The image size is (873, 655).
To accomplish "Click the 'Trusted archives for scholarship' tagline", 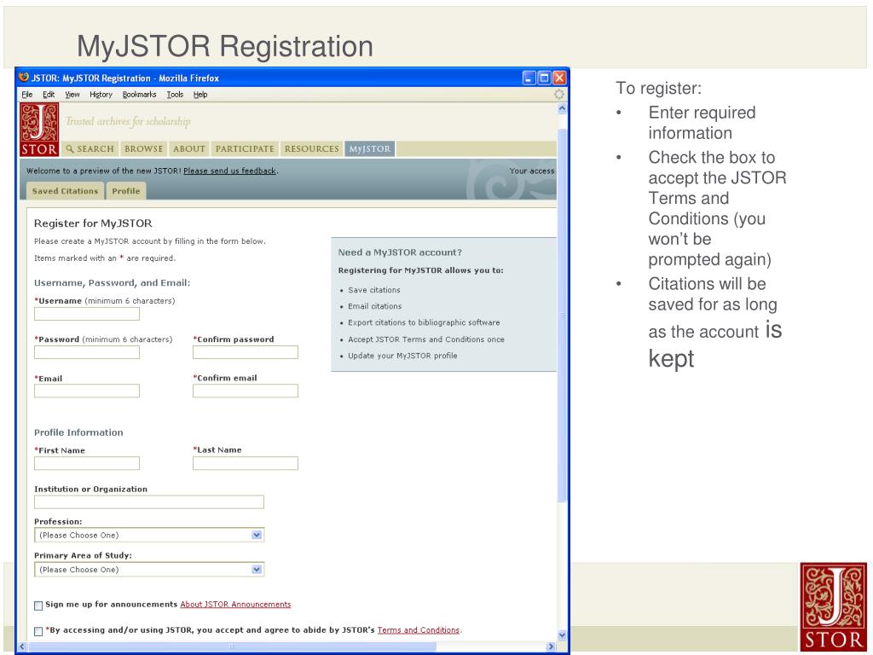I will (x=128, y=121).
